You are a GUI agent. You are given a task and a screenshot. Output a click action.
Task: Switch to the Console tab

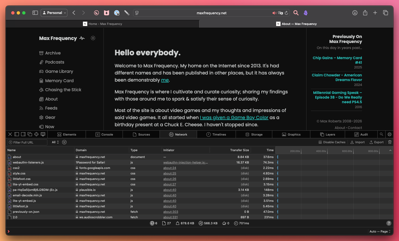[x=104, y=134]
